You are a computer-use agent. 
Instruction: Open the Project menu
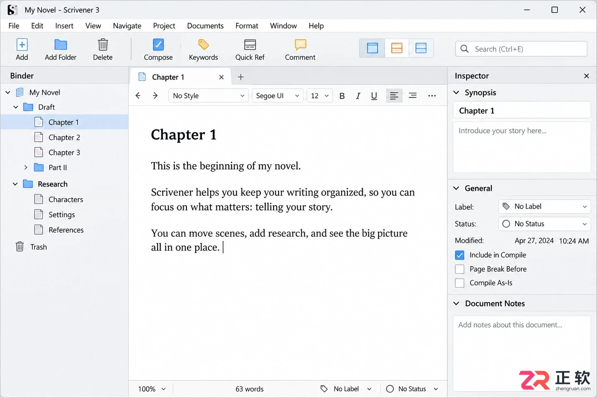[x=164, y=26]
